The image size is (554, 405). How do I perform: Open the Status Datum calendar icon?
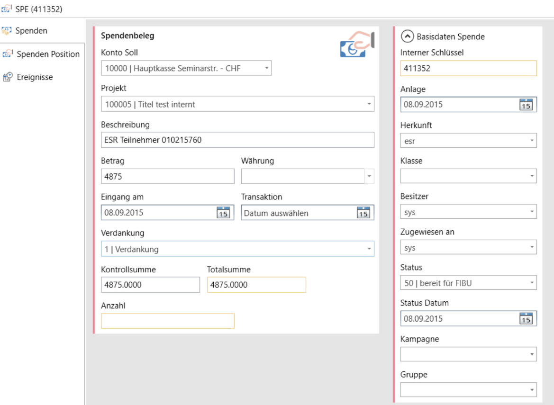tap(526, 319)
